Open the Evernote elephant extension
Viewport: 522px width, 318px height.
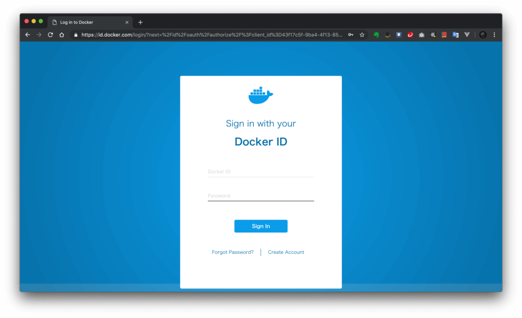pyautogui.click(x=376, y=35)
